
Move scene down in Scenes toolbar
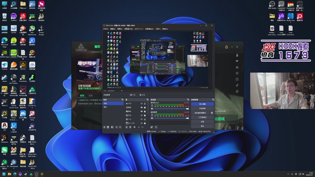click(120, 127)
